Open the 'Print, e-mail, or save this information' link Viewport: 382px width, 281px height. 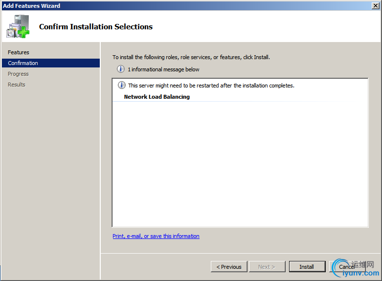click(x=156, y=236)
